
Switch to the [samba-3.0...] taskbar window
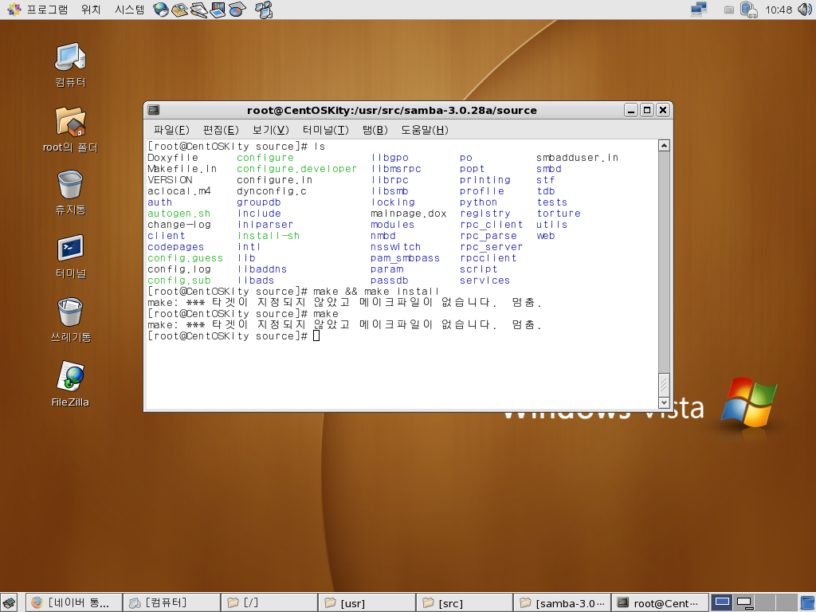pos(563,602)
